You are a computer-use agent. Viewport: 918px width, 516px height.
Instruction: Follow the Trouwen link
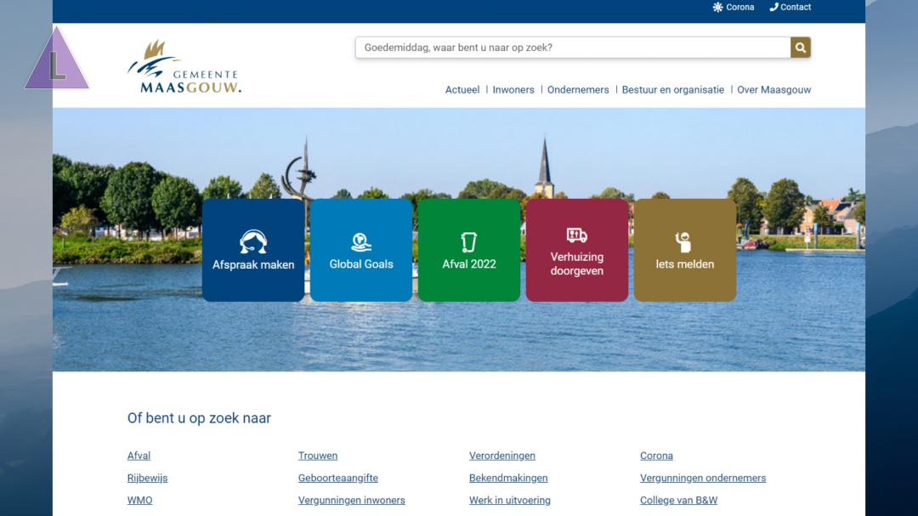318,456
